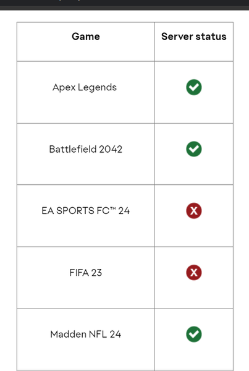Click the Game column header
Screen dimensions: 249x371
click(x=86, y=41)
